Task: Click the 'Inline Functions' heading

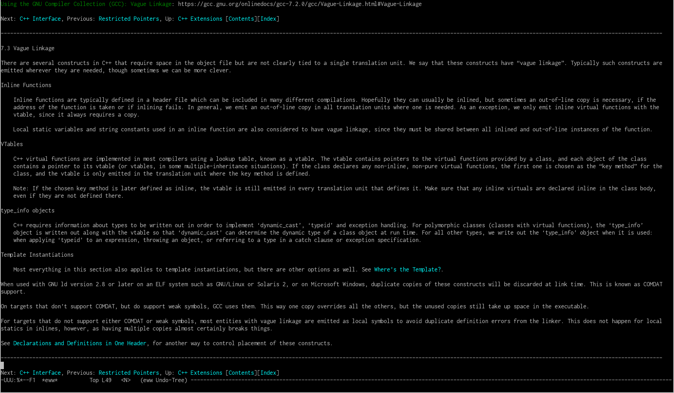Action: pos(26,85)
